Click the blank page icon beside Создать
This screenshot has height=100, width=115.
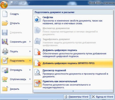click(5, 14)
